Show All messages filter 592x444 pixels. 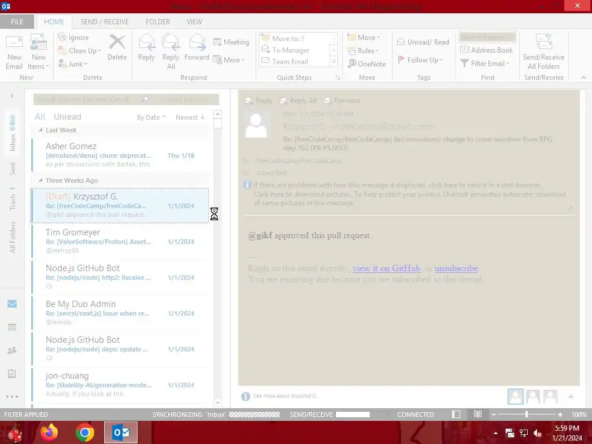click(40, 117)
